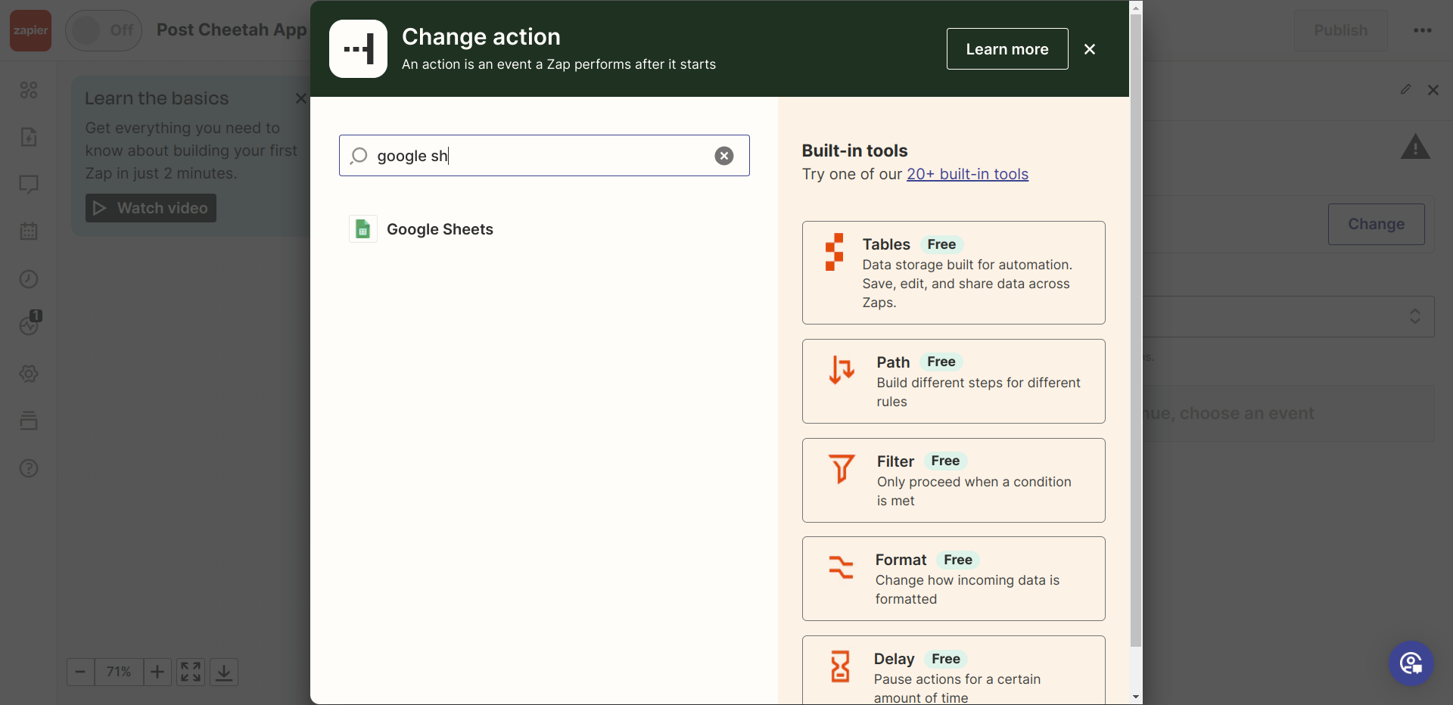Click the Tables logo icon
This screenshot has height=705, width=1453.
coord(834,252)
